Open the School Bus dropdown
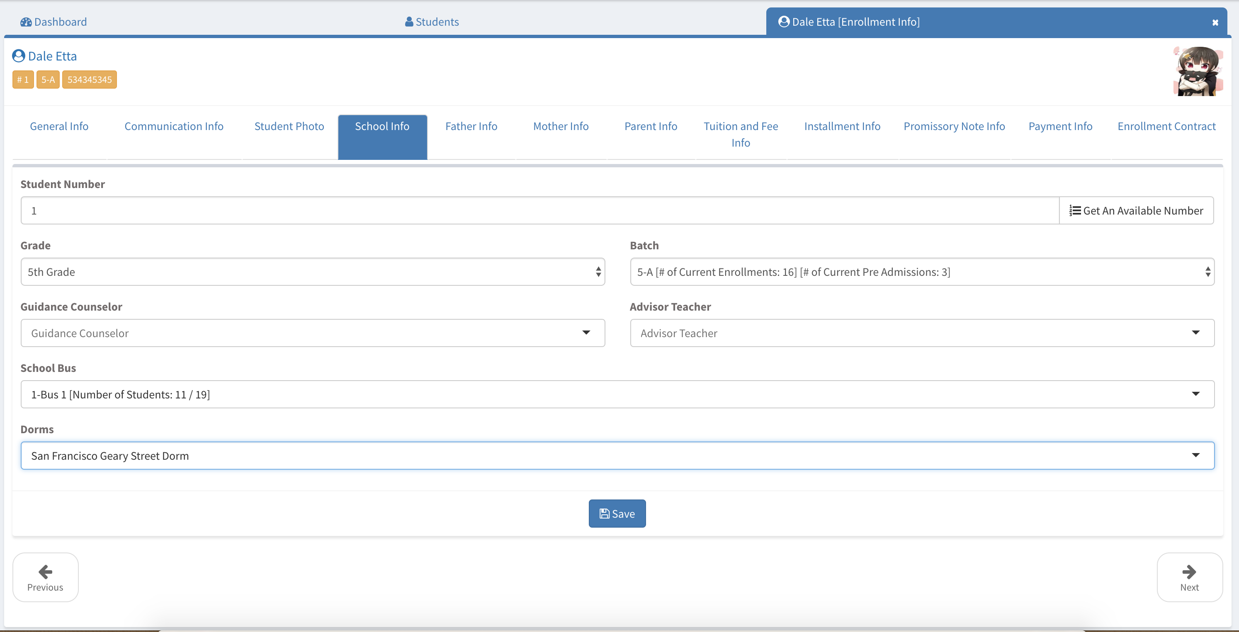The width and height of the screenshot is (1239, 632). (617, 394)
